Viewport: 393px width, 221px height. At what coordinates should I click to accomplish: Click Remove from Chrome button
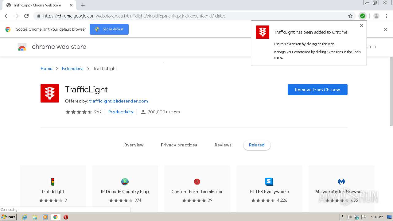(x=317, y=90)
